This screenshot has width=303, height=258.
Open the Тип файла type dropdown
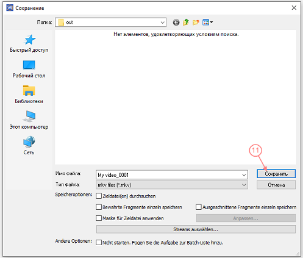(x=244, y=185)
